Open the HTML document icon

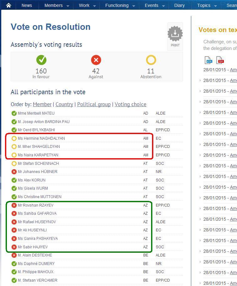[x=208, y=60]
